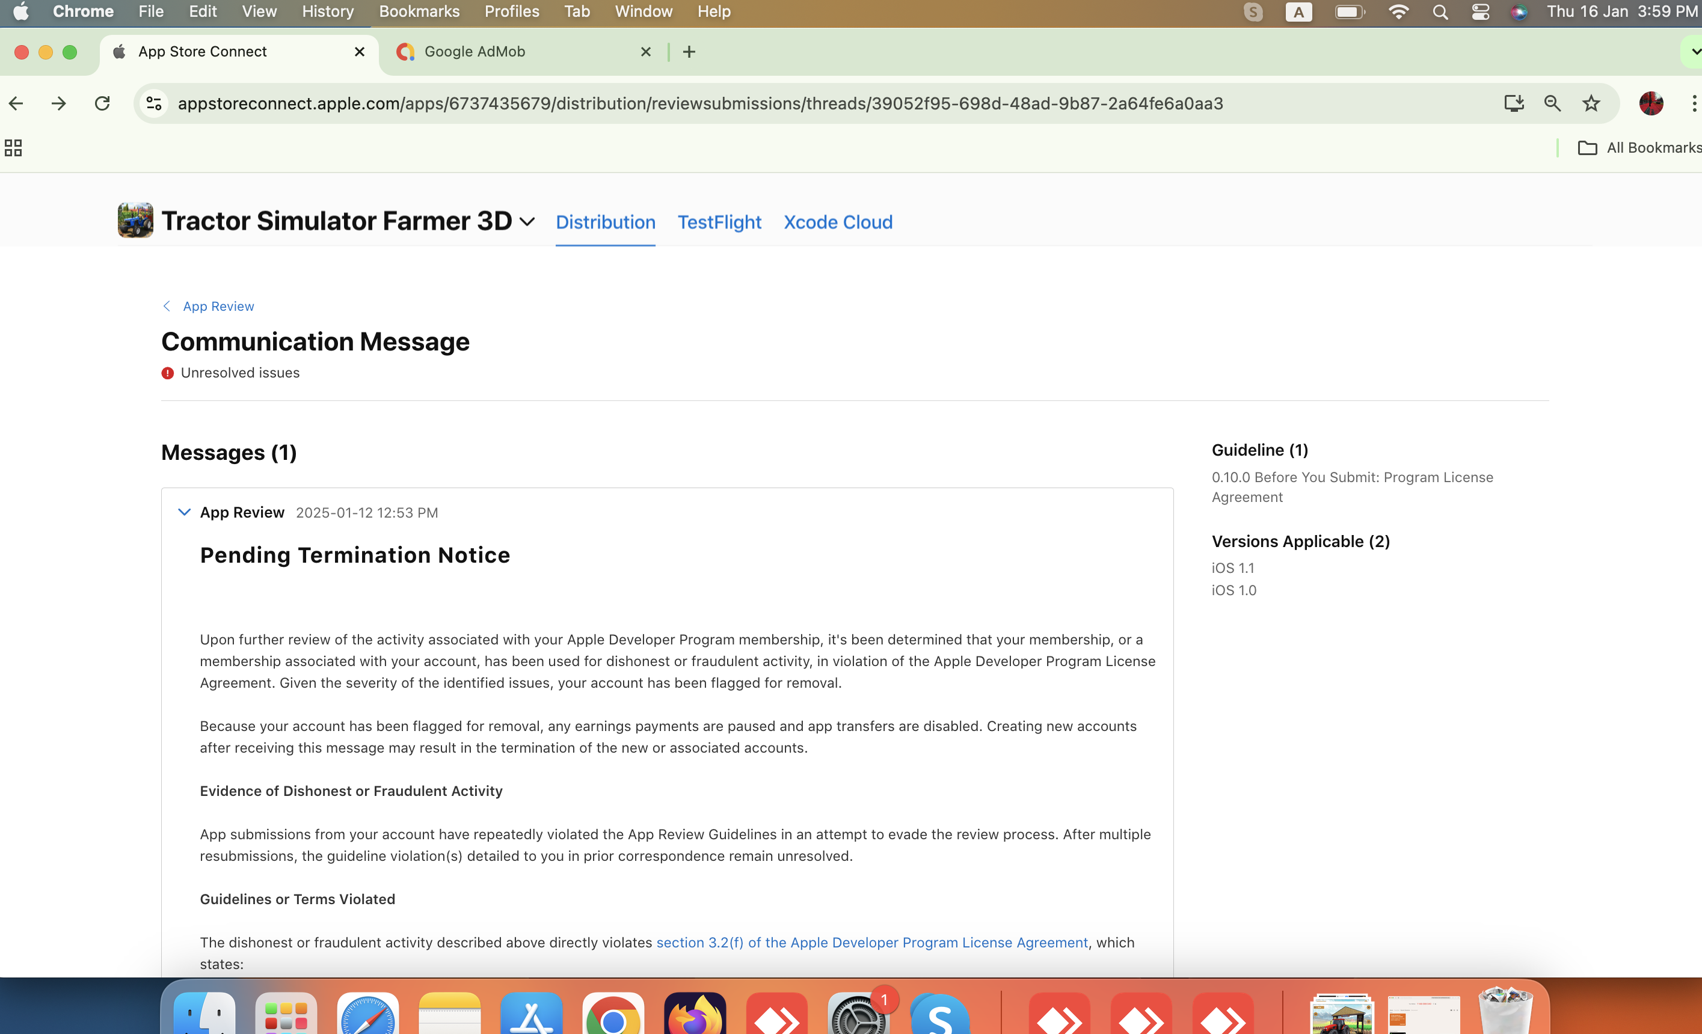Open the Xcode Cloud tab
The width and height of the screenshot is (1702, 1034).
[838, 222]
